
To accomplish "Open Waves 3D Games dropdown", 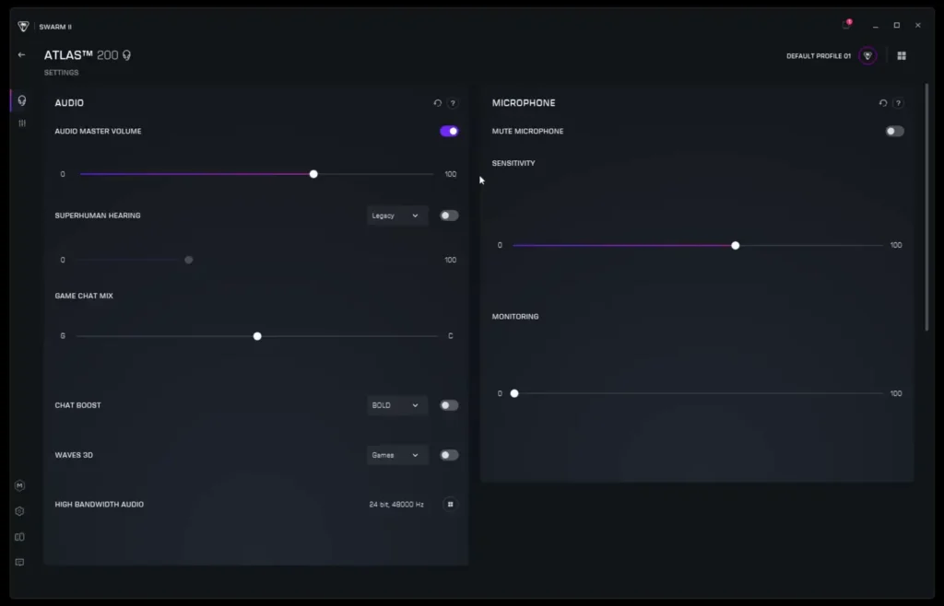I will [397, 455].
